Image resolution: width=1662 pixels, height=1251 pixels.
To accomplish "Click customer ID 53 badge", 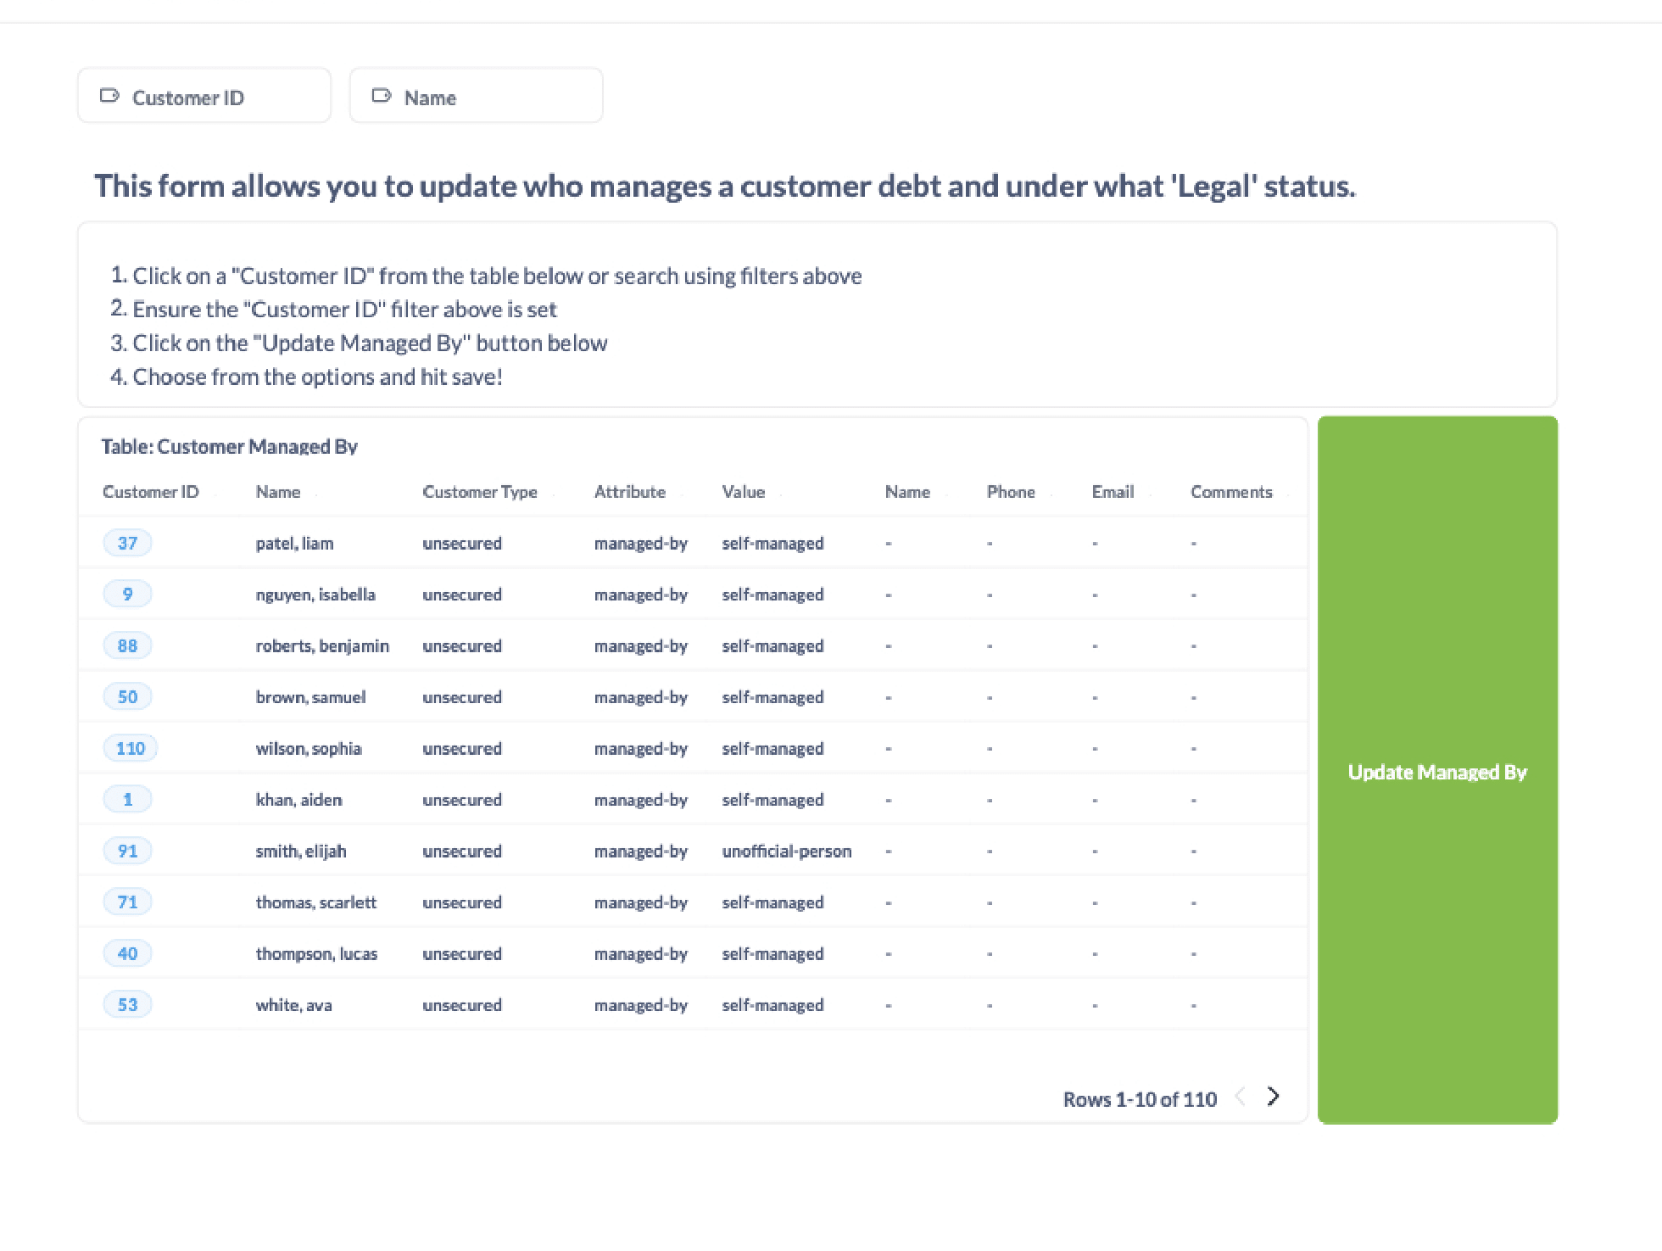I will coord(127,1004).
